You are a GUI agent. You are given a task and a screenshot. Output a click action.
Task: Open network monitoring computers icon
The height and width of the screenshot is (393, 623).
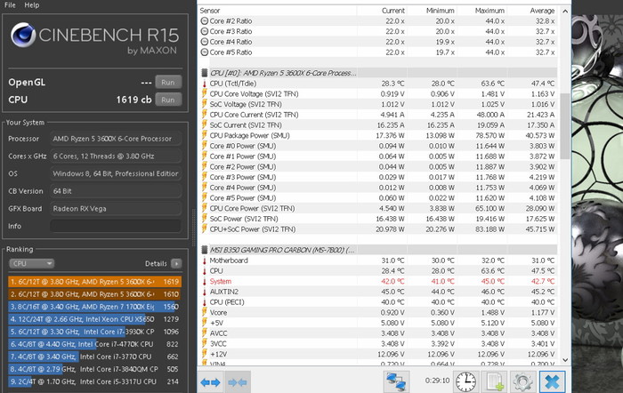tap(396, 381)
